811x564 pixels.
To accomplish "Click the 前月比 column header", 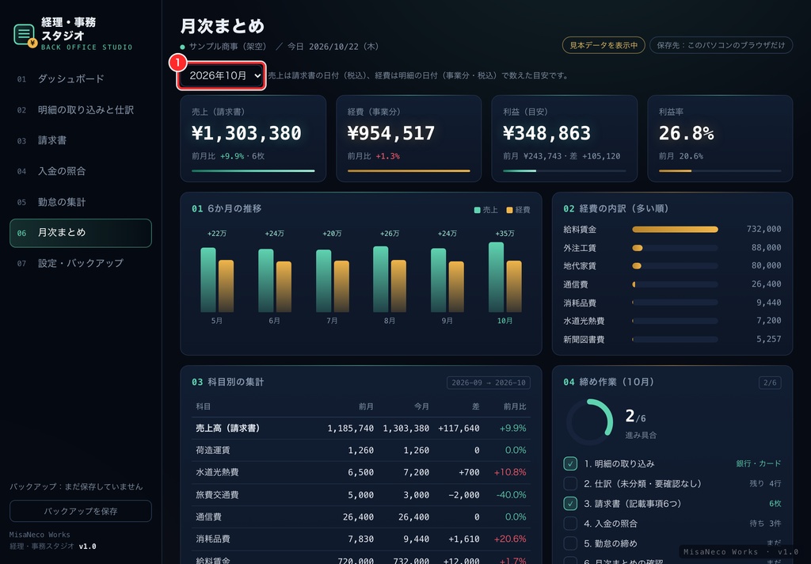I will tap(515, 406).
